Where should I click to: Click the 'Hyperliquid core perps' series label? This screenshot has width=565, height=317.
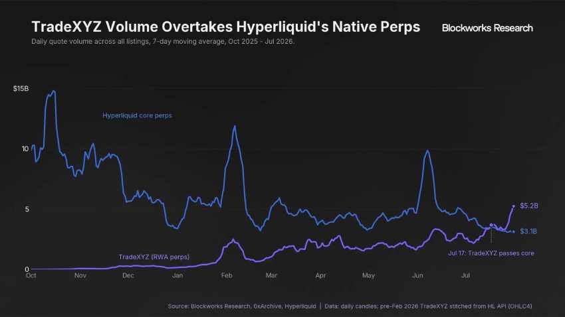138,115
